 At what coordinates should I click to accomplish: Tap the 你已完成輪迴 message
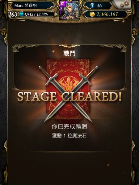pos(69,127)
